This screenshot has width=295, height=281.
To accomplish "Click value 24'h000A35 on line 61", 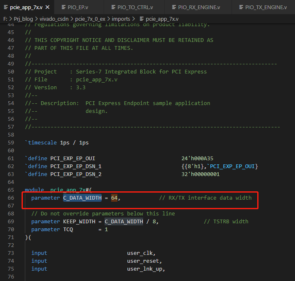I will click(197, 159).
